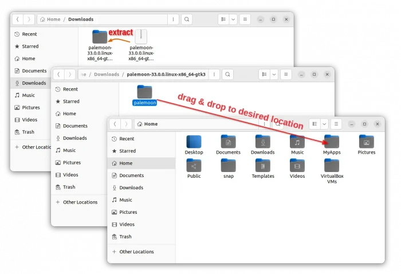Toggle list view in palemoon folder window
The image size is (401, 274).
pyautogui.click(x=264, y=75)
